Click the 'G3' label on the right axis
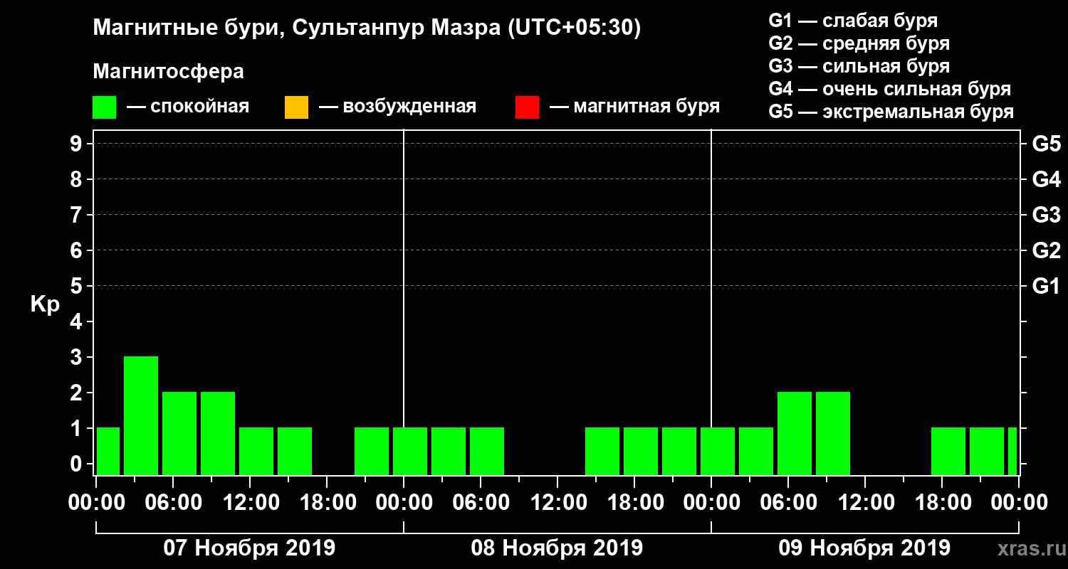Image resolution: width=1068 pixels, height=569 pixels. (1047, 215)
